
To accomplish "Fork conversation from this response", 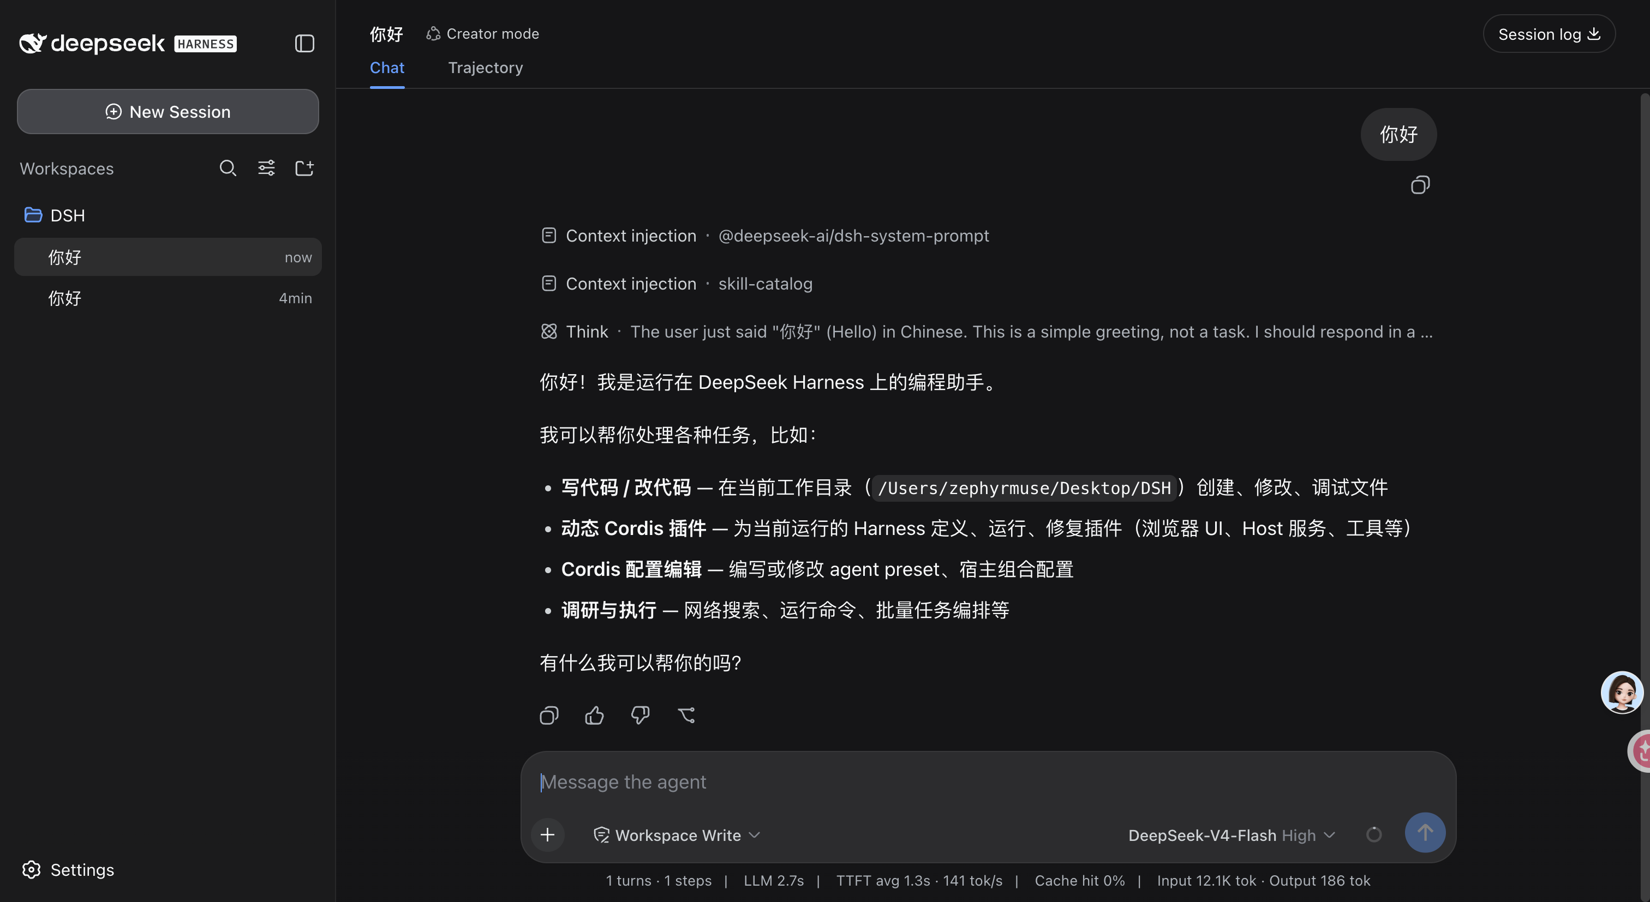I will [686, 715].
